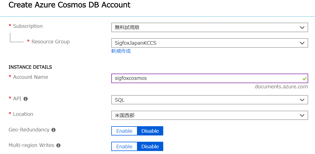Select Disable for Multi-region Writes

click(x=150, y=146)
